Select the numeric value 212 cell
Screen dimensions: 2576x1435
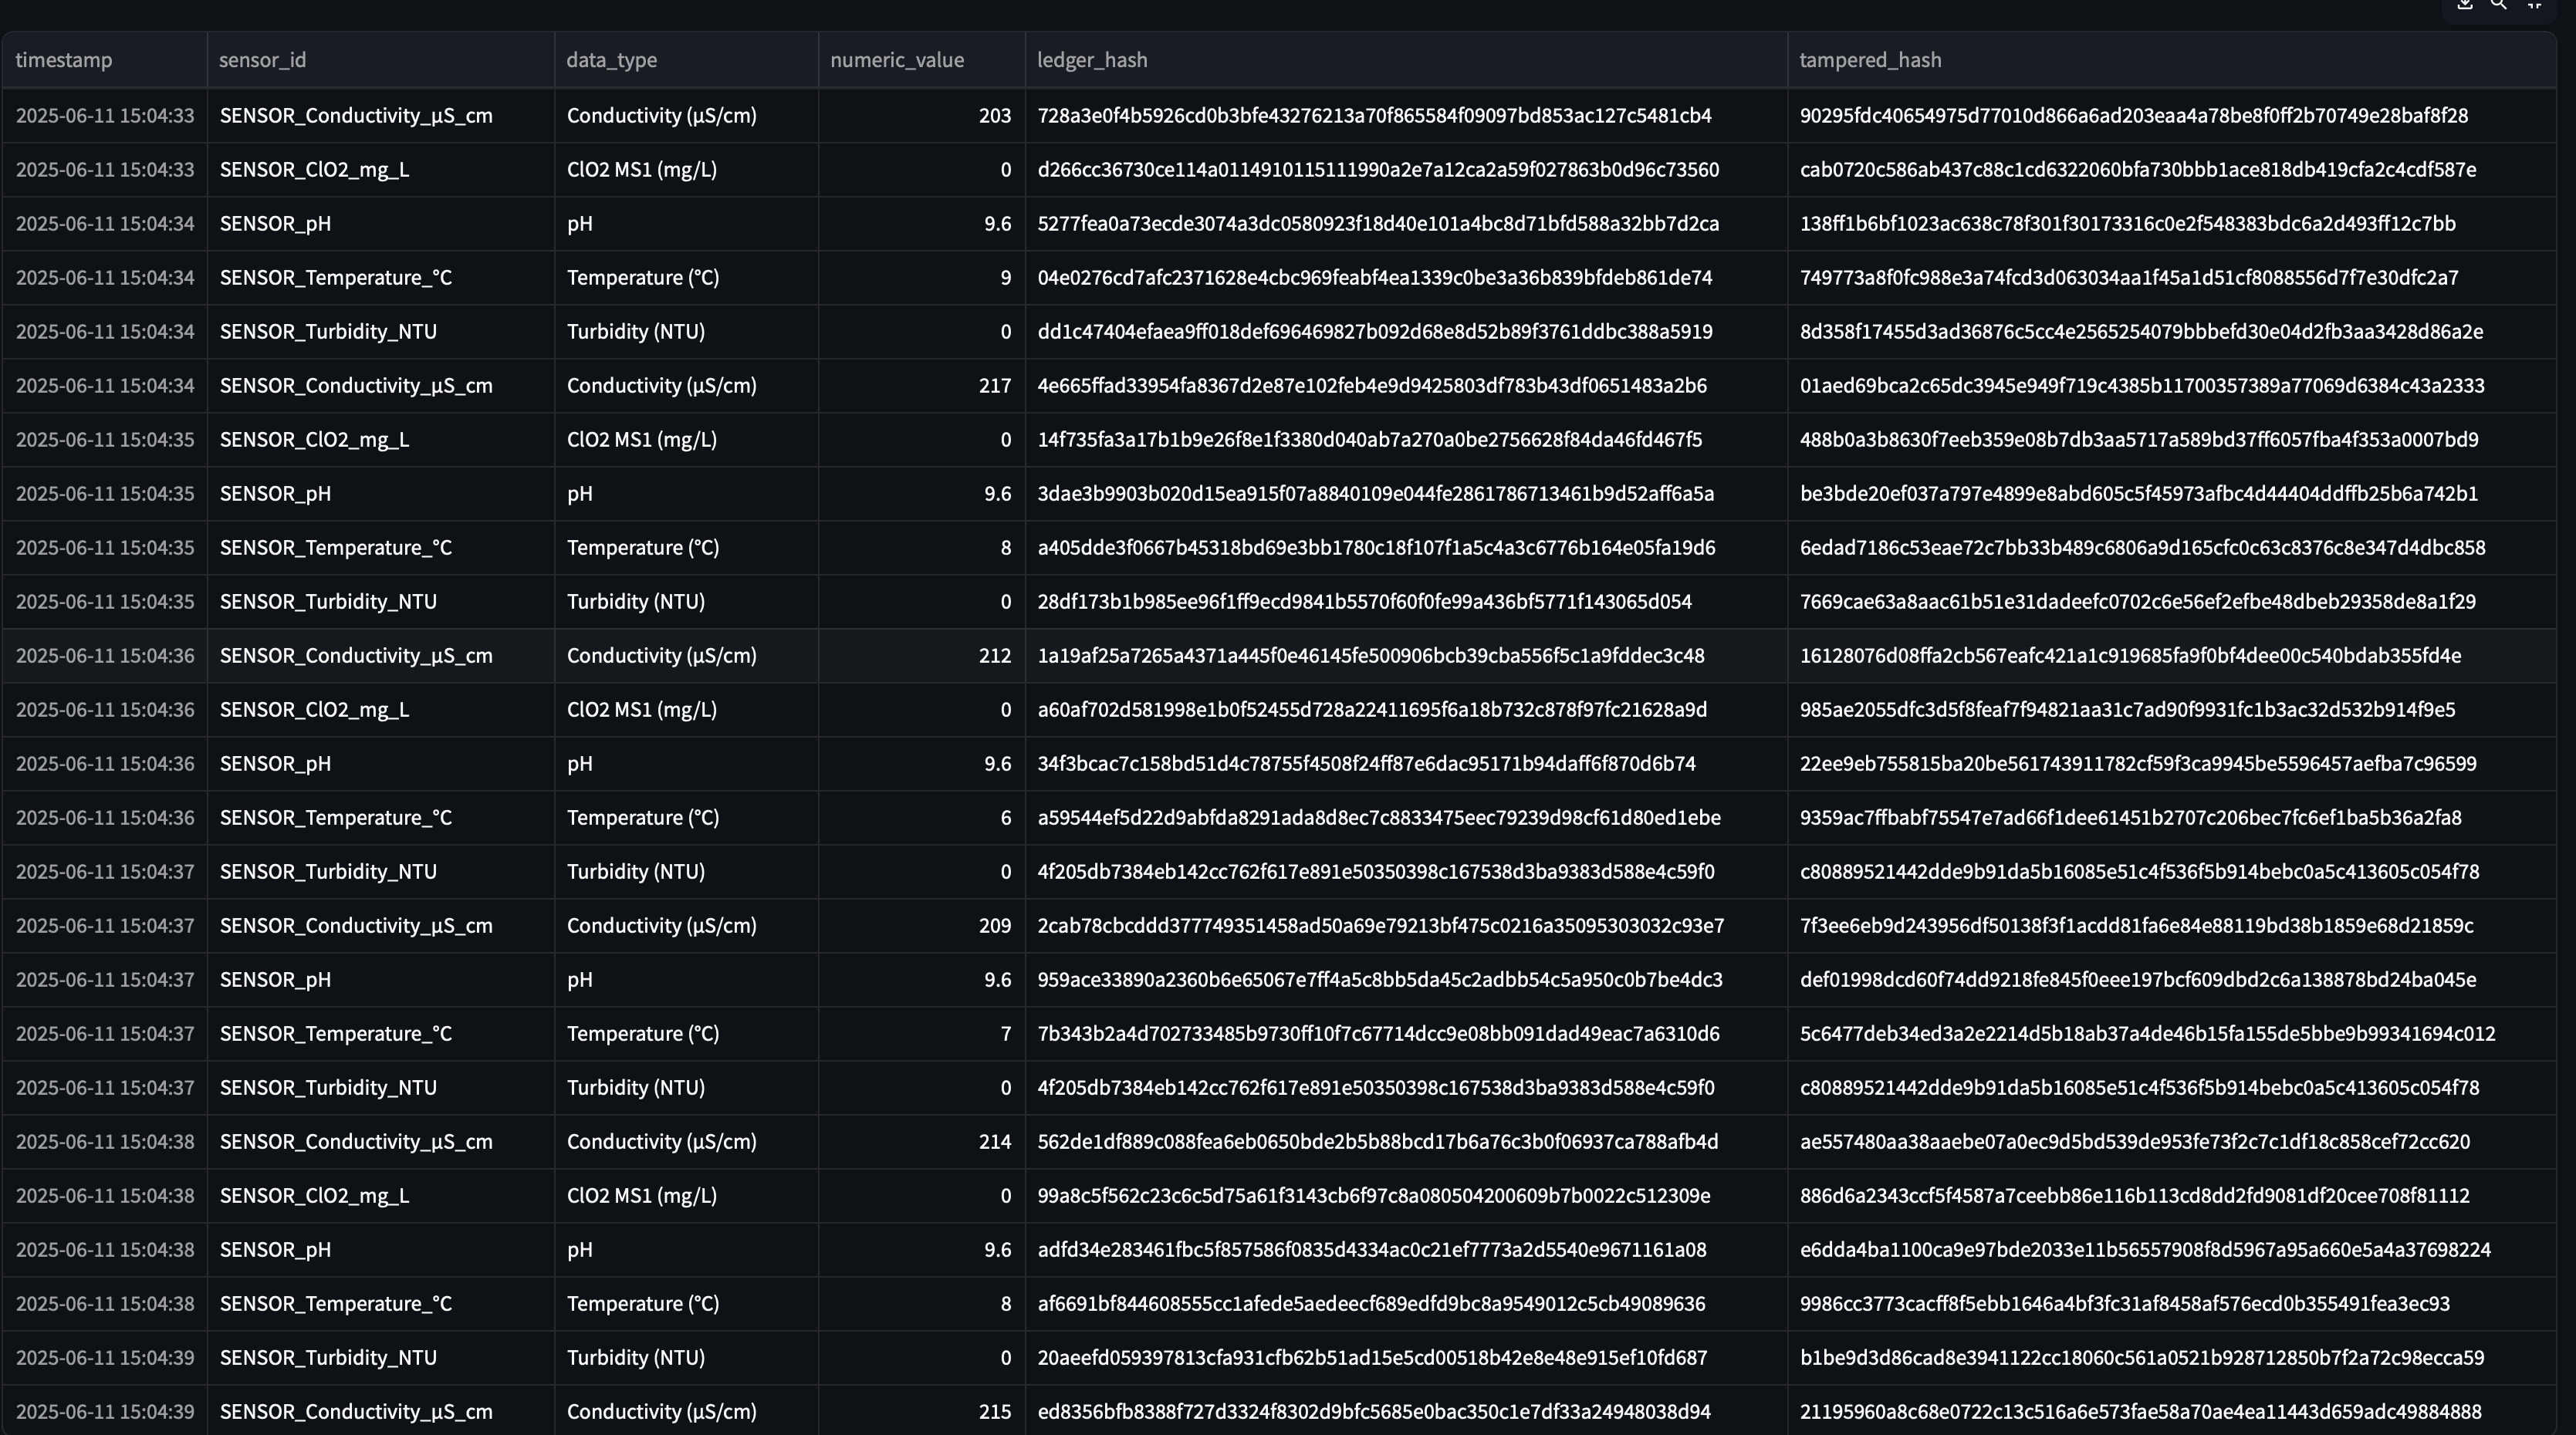[x=921, y=655]
